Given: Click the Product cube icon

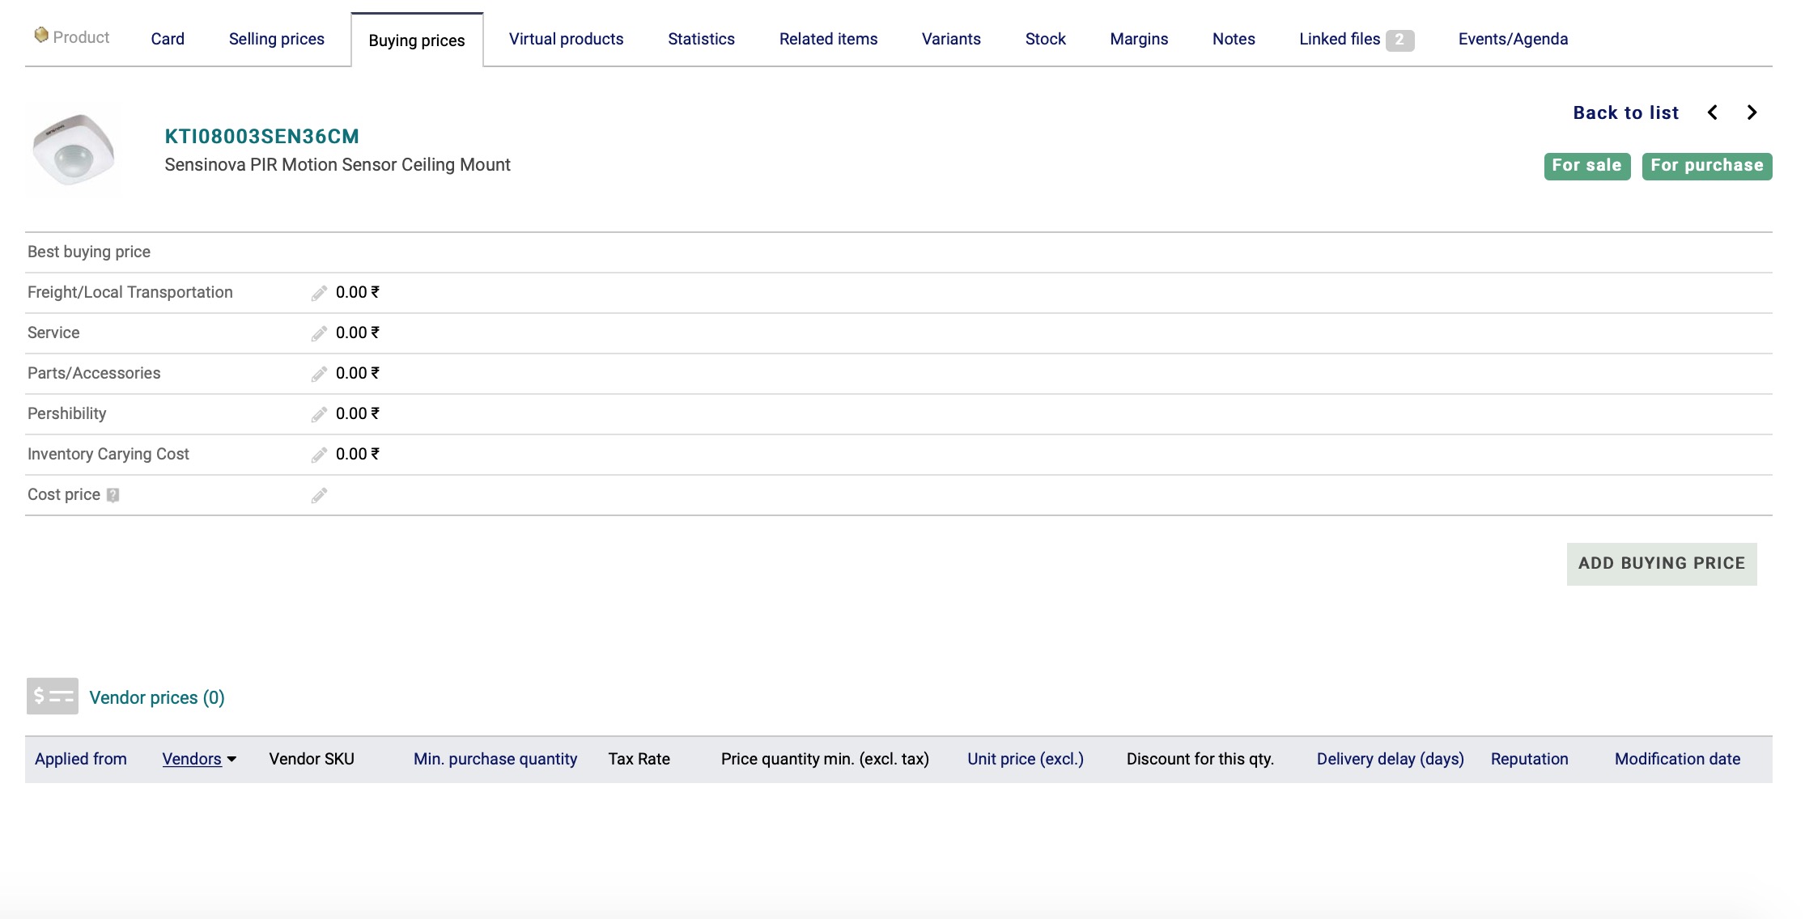Looking at the screenshot, I should tap(41, 35).
